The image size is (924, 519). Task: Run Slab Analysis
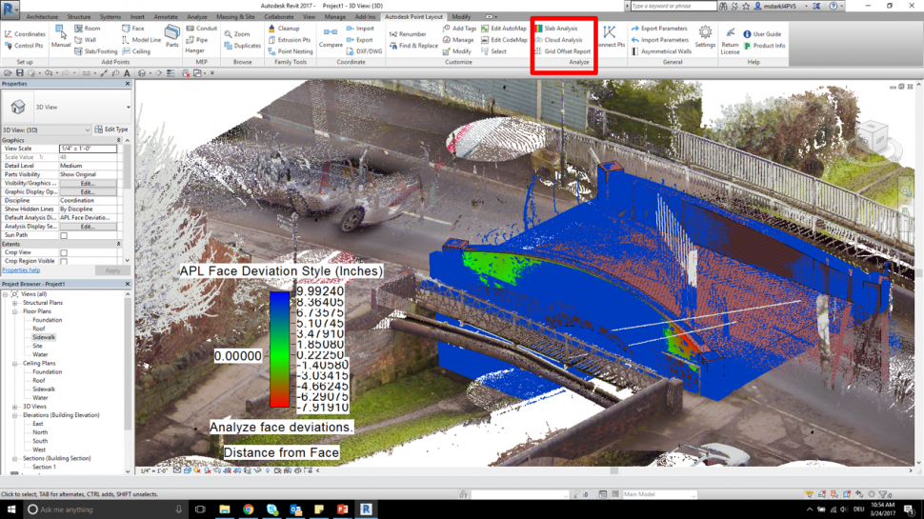click(x=555, y=29)
